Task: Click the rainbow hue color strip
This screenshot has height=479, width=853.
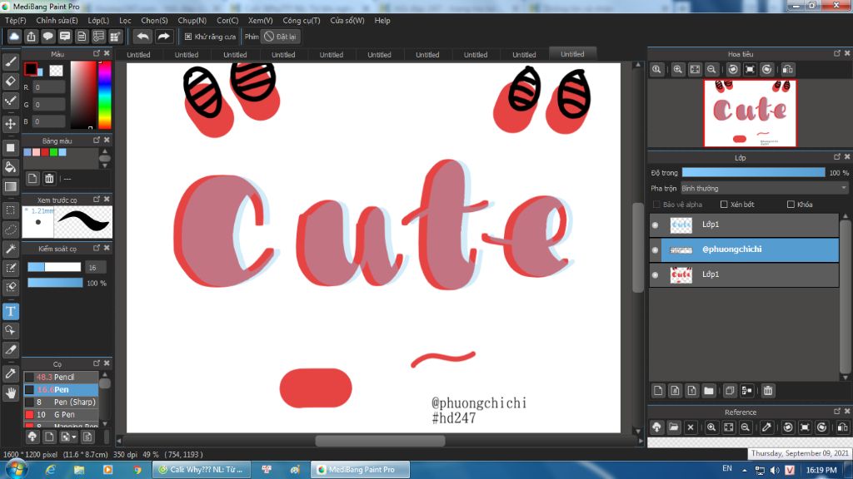Action: point(105,94)
